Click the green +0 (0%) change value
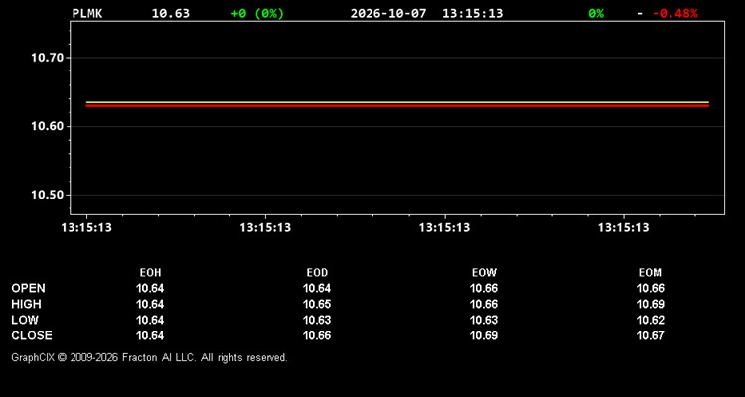Screen dimensions: 745x397 tap(257, 13)
